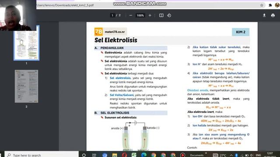
Task: Select page 2 thumbnail in sidebar
Action: [26, 86]
